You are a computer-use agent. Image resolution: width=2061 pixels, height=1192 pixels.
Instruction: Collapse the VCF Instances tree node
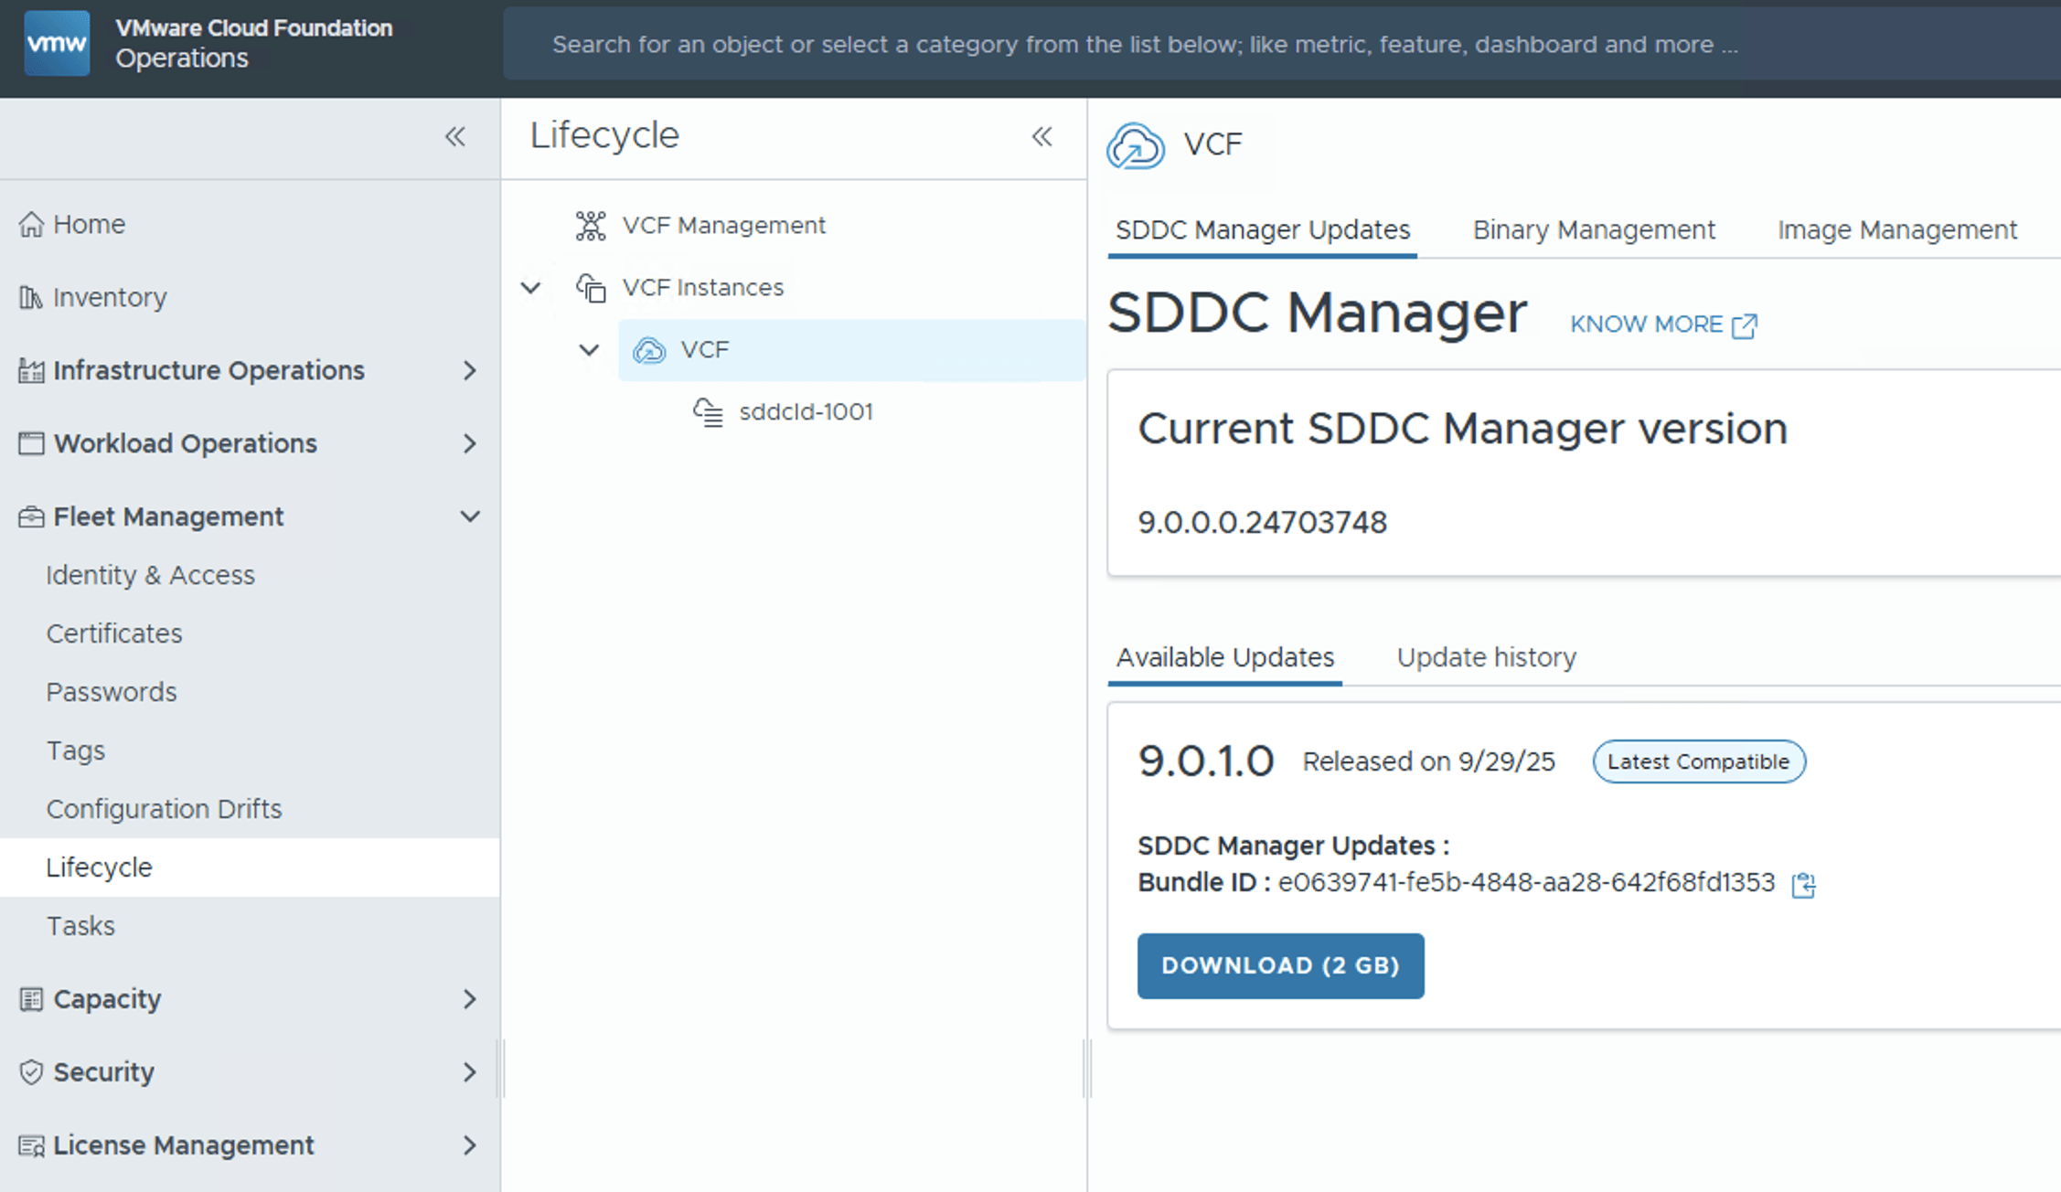pos(530,288)
